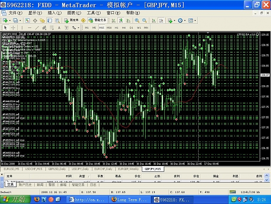This screenshot has width=271, height=204.
Task: Switch to candlestick chart icon
Action: tap(121, 20)
